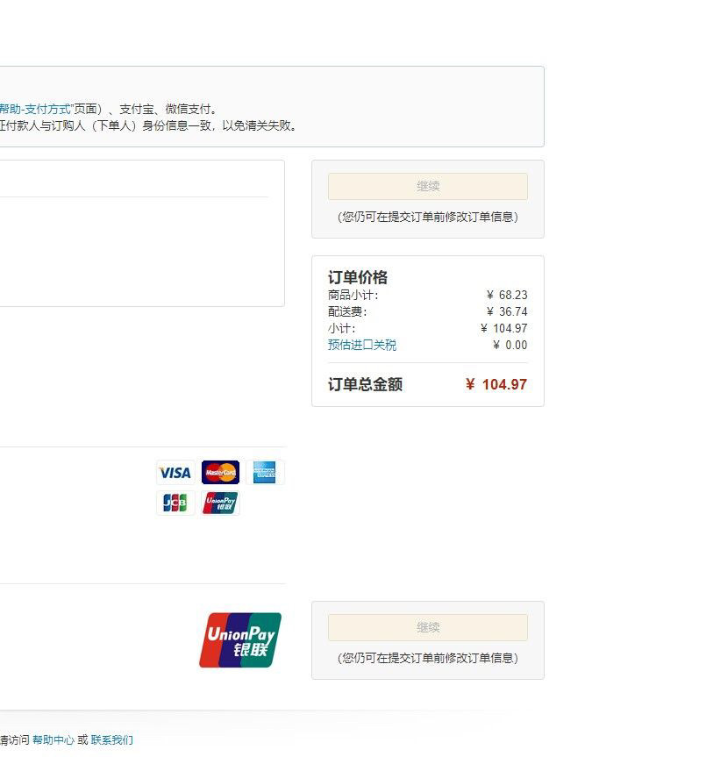Click the Visa card icon

click(x=175, y=473)
